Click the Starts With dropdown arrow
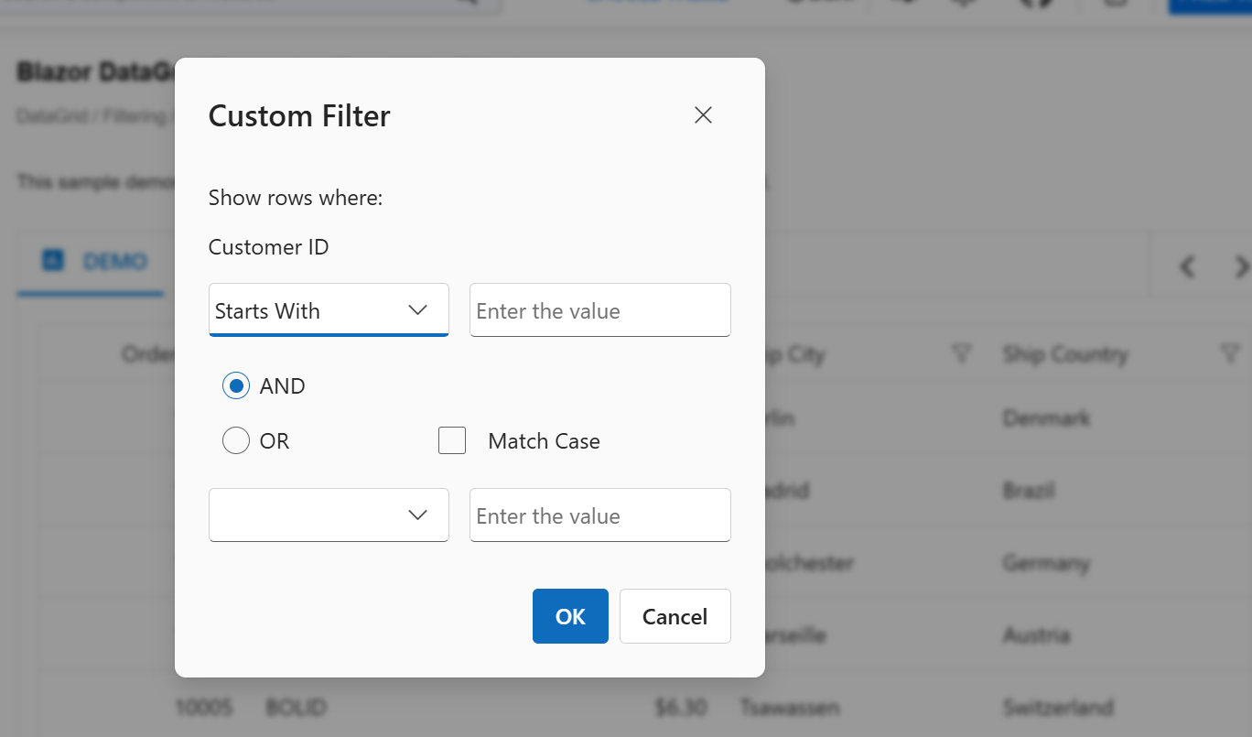Image resolution: width=1252 pixels, height=737 pixels. pos(417,310)
